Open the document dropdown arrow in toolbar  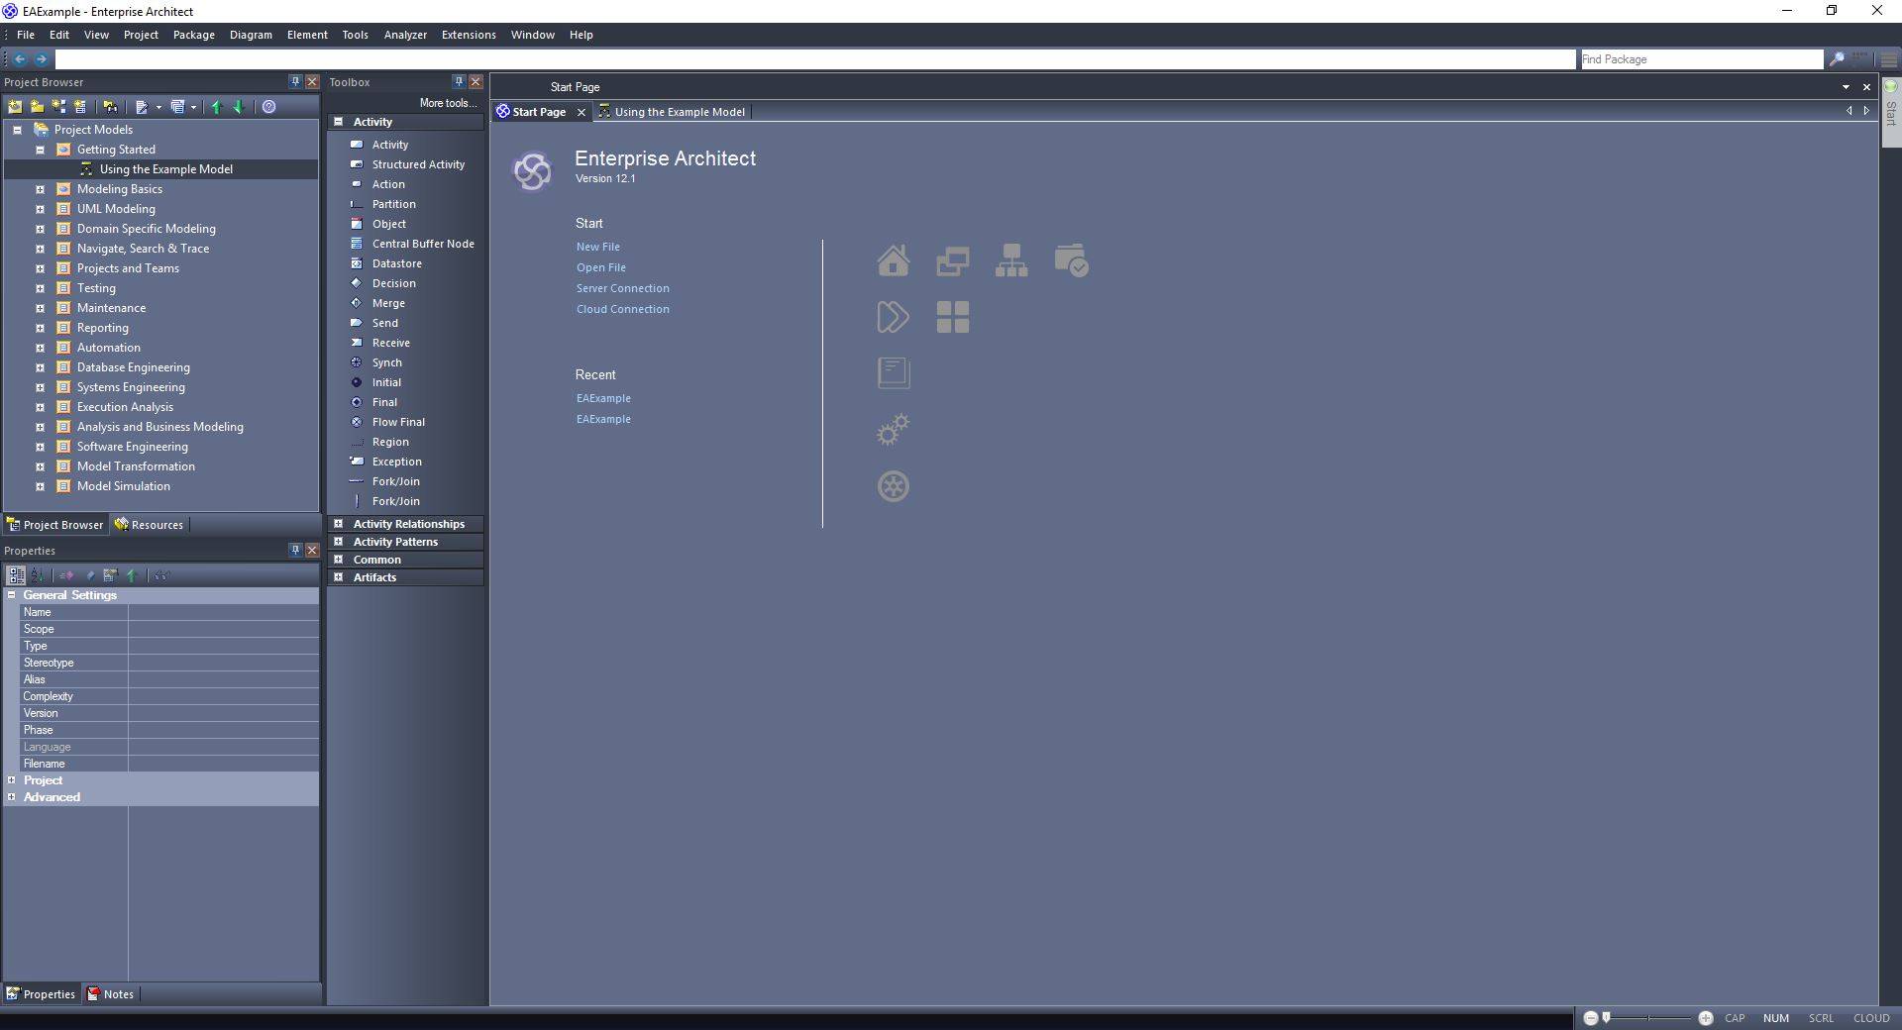158,107
